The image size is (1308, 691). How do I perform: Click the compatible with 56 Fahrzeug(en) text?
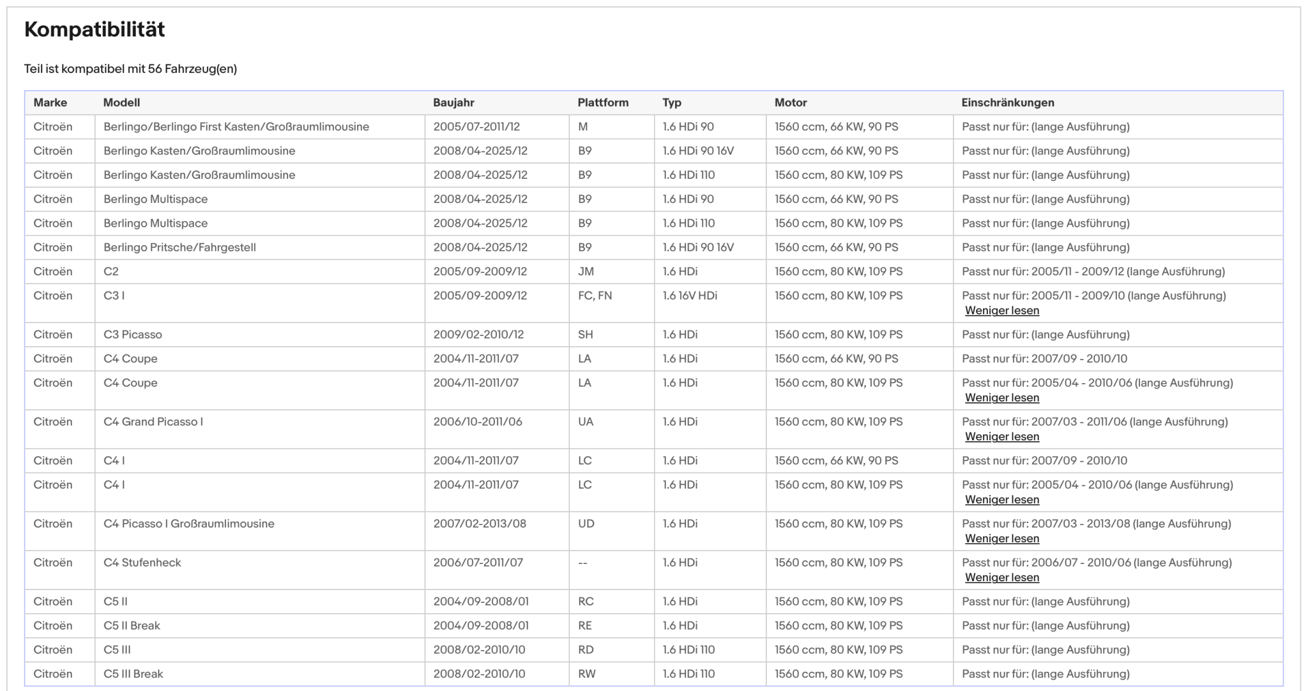click(x=130, y=69)
